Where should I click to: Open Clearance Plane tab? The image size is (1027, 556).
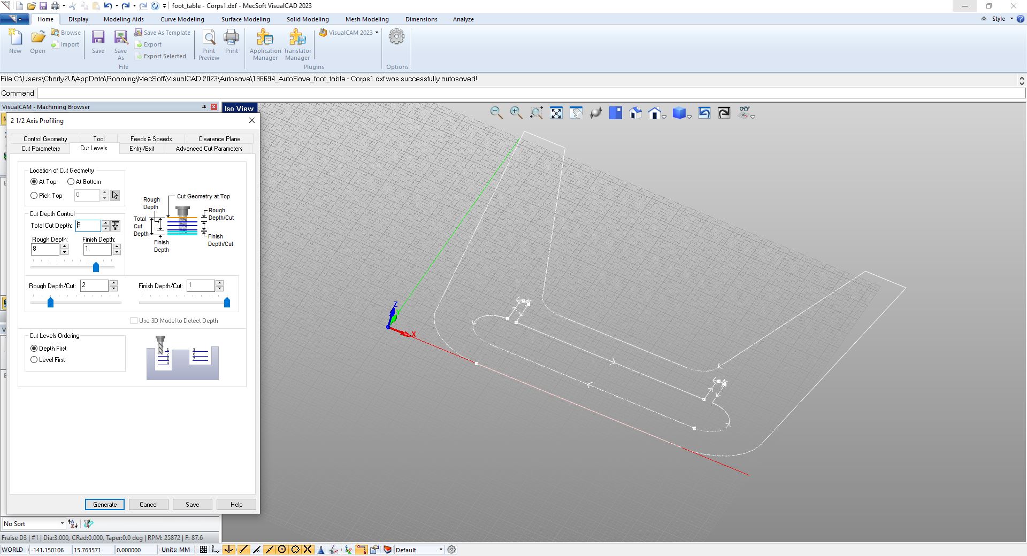[219, 138]
